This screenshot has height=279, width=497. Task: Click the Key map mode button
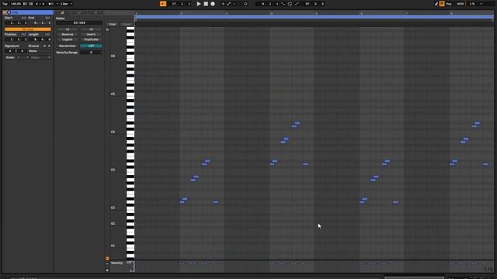449,4
